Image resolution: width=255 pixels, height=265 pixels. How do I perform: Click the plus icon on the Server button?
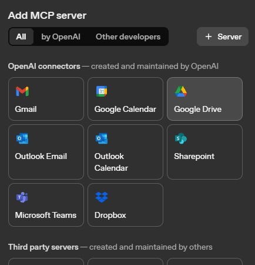[209, 37]
